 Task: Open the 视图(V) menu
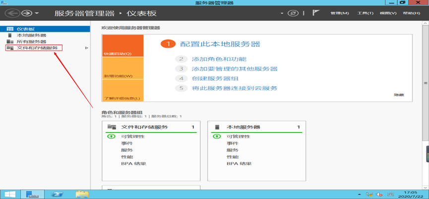click(x=388, y=13)
